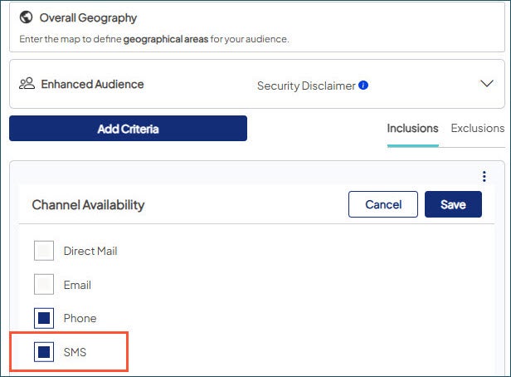The width and height of the screenshot is (511, 377).
Task: Click the Channel Availability title
Action: (88, 204)
